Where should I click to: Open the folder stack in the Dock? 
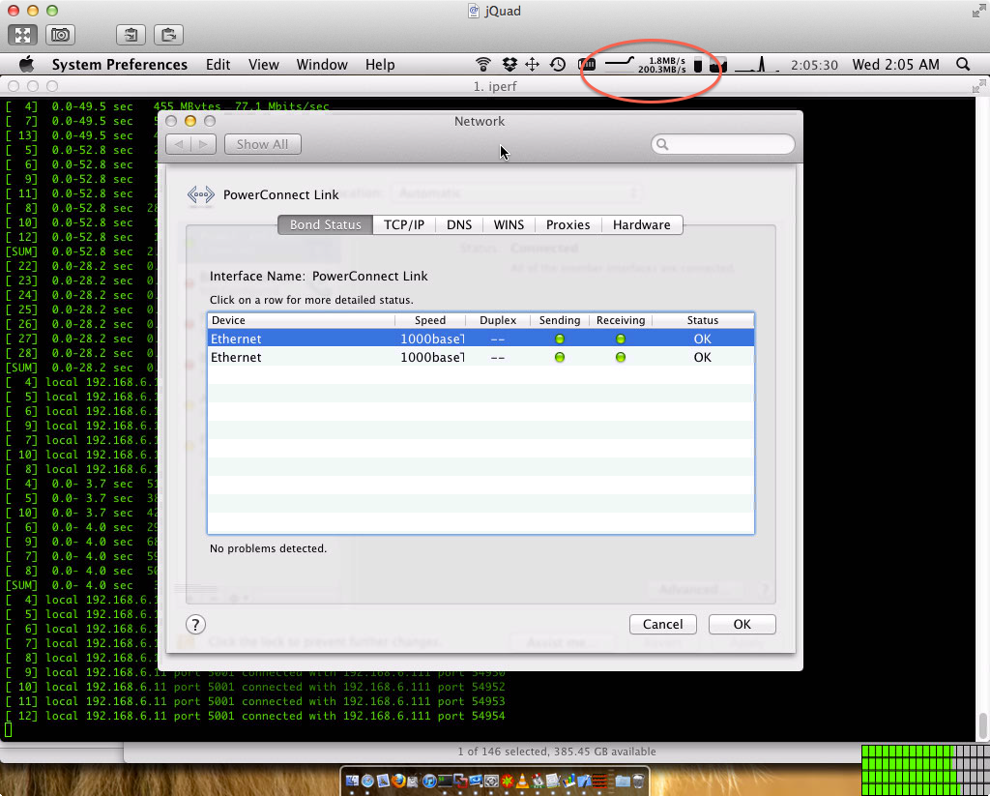point(623,781)
